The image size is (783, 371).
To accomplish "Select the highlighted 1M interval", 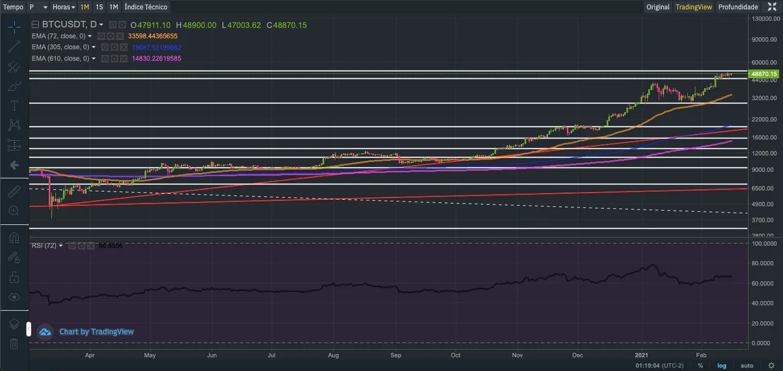I will (84, 7).
